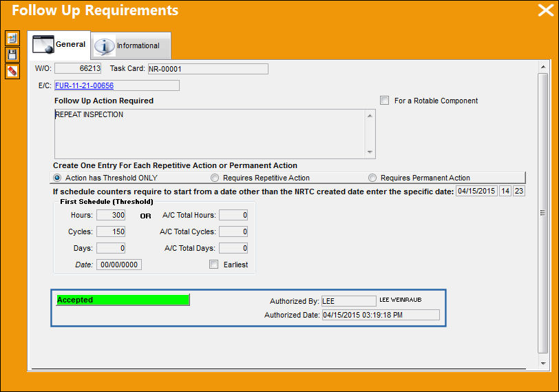Click the A/C Total Days field
The height and width of the screenshot is (392, 559).
point(233,248)
